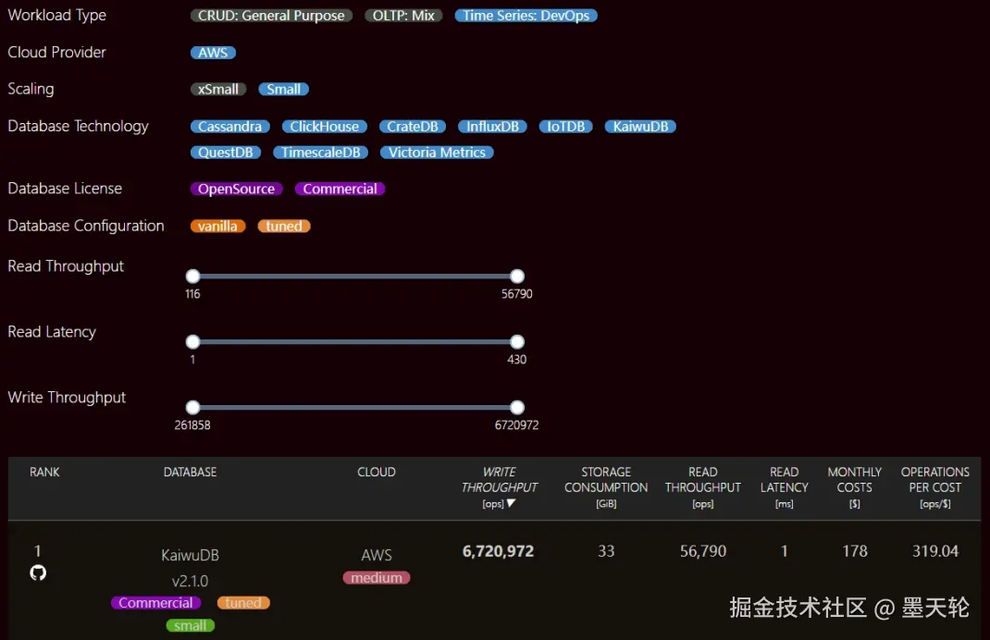Click the KaiwuDB name in the results row

coord(190,556)
